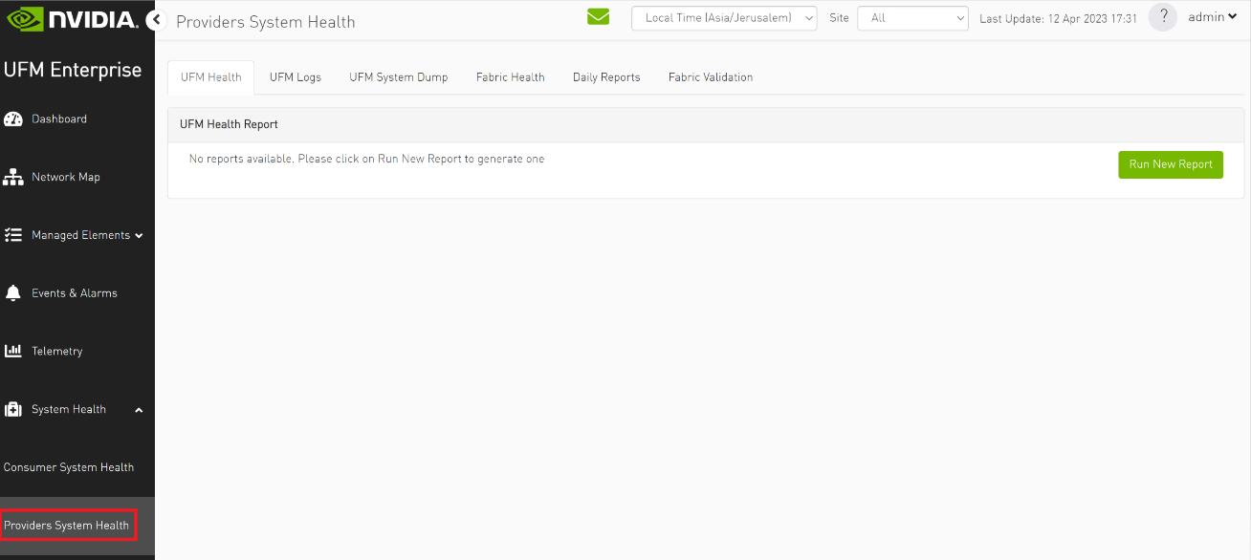Go to Consumer System Health
This screenshot has width=1251, height=560.
tap(68, 467)
